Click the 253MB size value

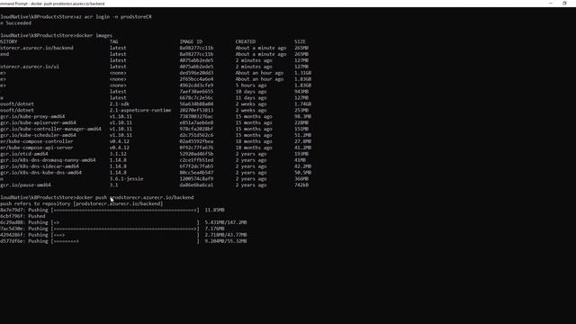tap(301, 111)
